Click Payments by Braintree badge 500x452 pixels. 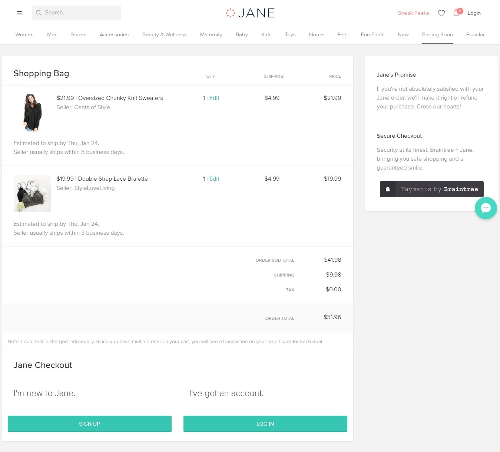pyautogui.click(x=432, y=189)
